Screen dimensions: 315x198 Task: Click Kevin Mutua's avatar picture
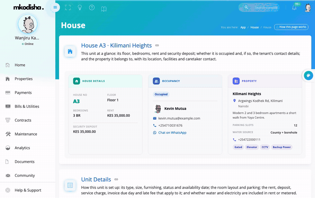158,109
